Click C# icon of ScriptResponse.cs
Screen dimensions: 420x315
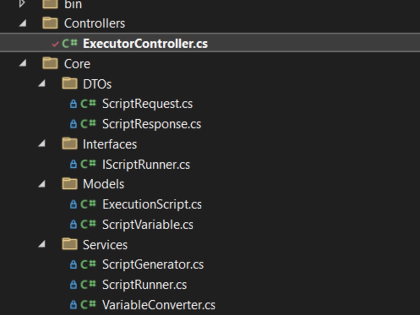click(x=88, y=124)
